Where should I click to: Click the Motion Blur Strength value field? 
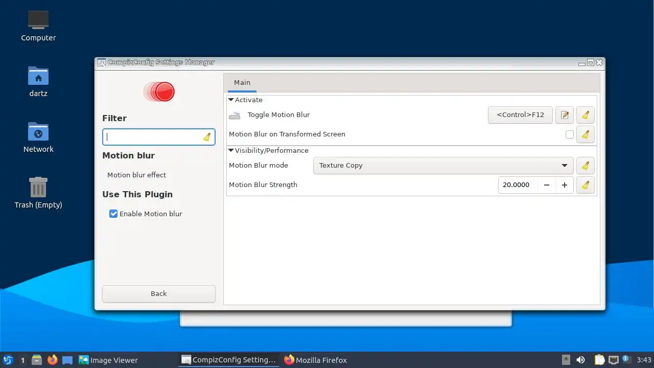click(x=518, y=185)
